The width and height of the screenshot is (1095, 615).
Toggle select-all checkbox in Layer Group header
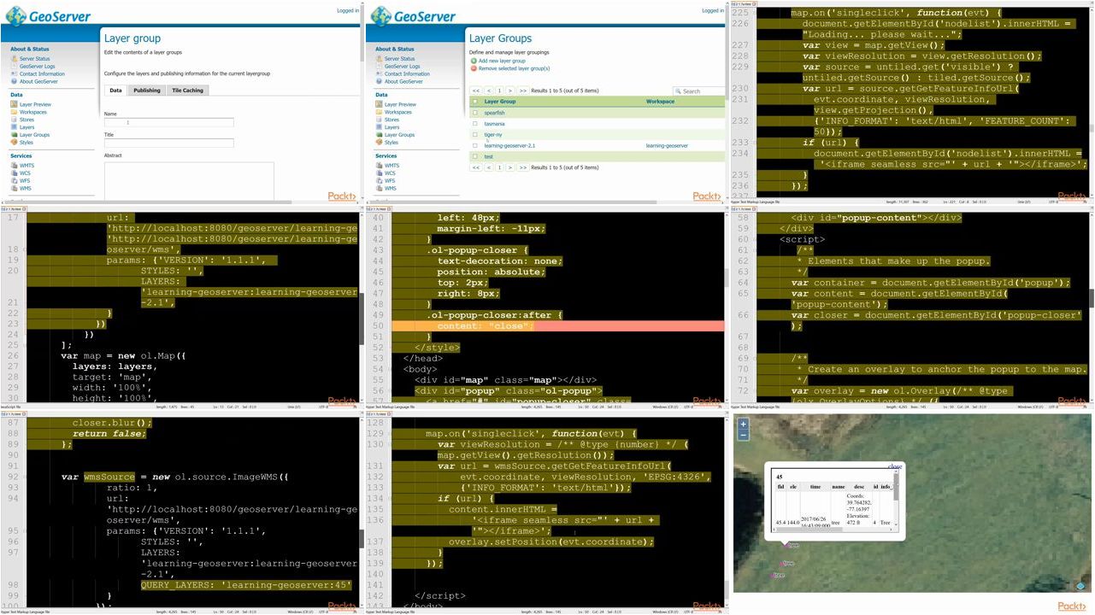[475, 102]
